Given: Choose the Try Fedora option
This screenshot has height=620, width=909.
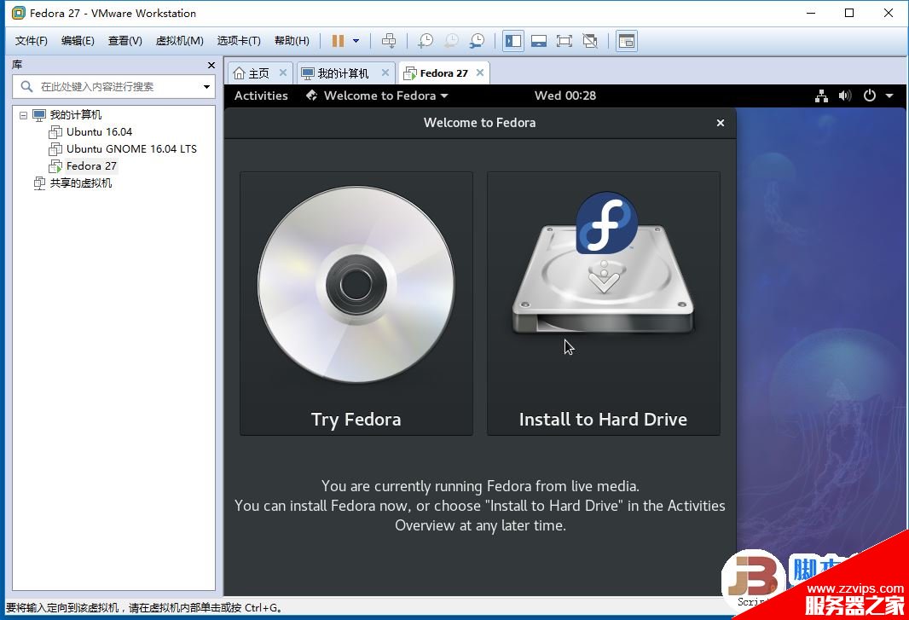Looking at the screenshot, I should (356, 304).
